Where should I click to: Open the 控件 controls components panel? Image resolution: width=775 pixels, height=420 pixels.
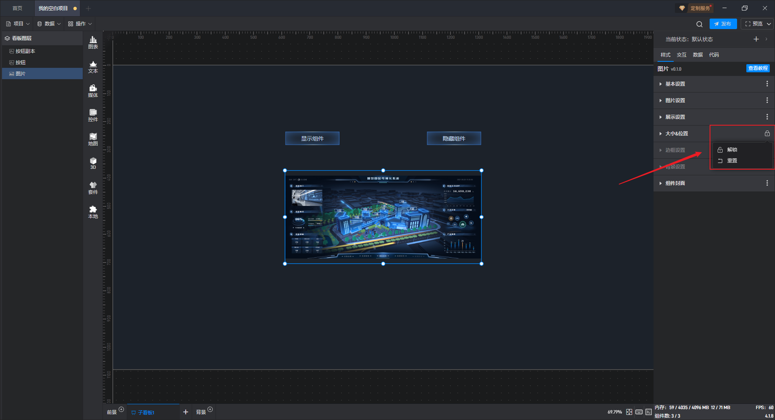93,115
